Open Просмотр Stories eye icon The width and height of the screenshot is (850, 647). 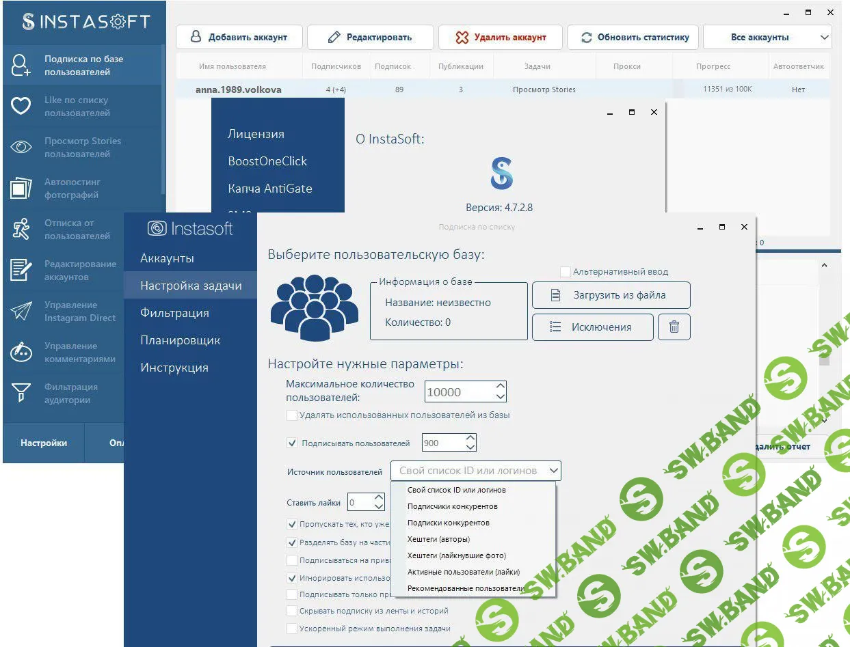(21, 147)
